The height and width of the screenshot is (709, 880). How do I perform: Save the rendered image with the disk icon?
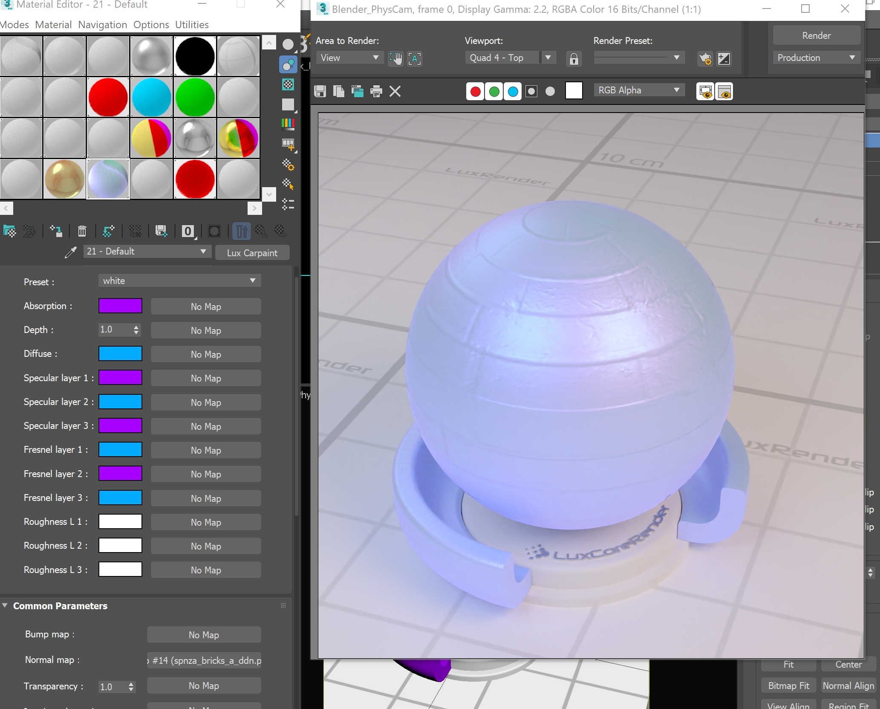click(x=320, y=91)
